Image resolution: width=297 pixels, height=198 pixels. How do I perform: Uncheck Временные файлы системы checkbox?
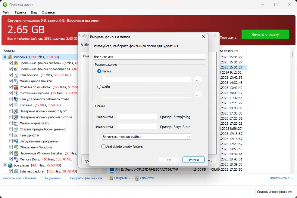11,63
